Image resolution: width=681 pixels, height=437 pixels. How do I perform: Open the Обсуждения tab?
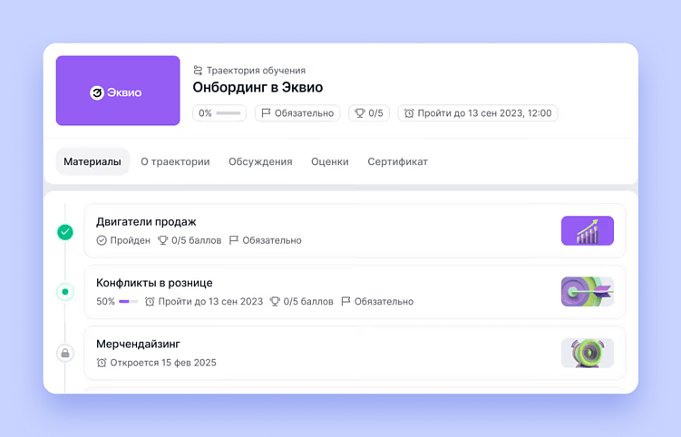pyautogui.click(x=260, y=161)
